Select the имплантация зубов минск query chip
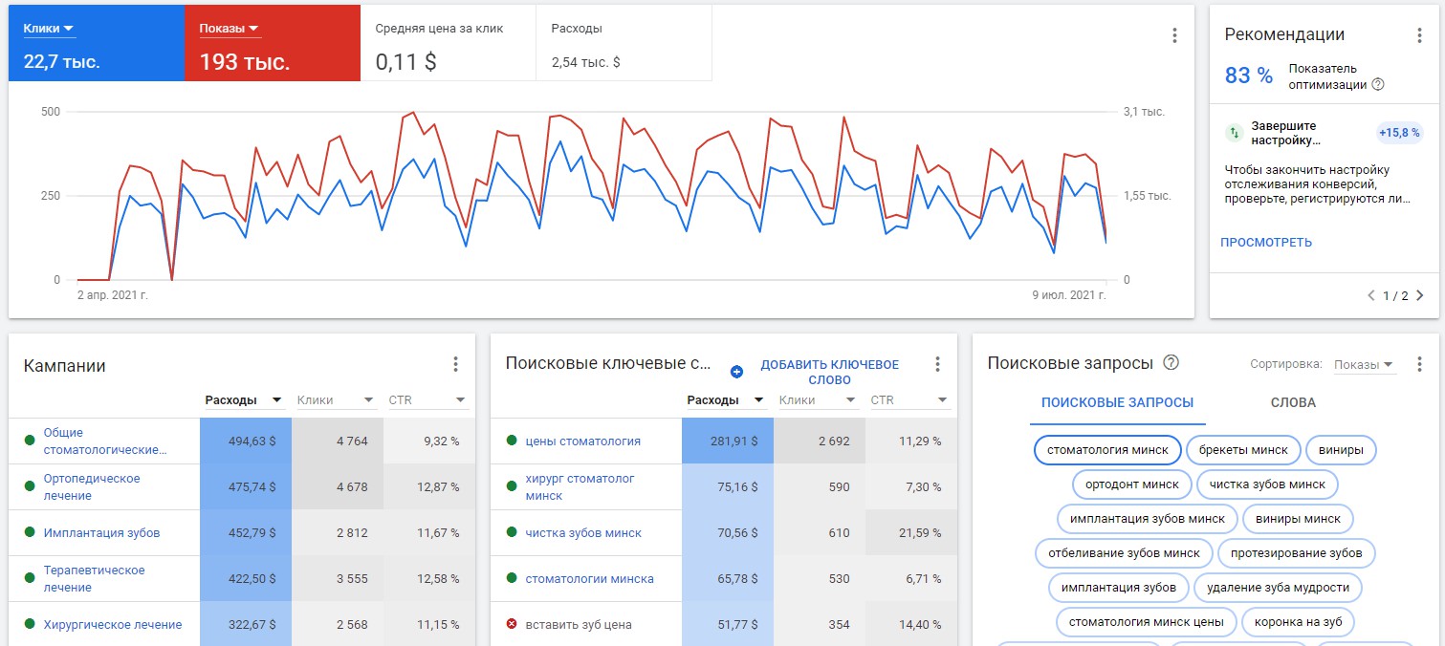Viewport: 1445px width, 646px height. point(1148,519)
